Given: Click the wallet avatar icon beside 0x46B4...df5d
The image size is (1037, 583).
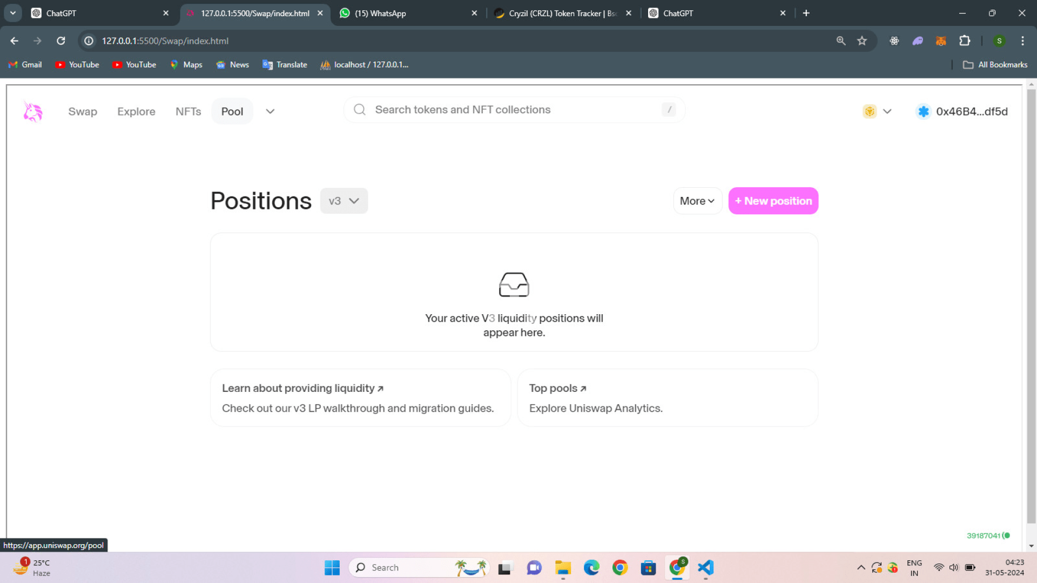Looking at the screenshot, I should coord(924,112).
